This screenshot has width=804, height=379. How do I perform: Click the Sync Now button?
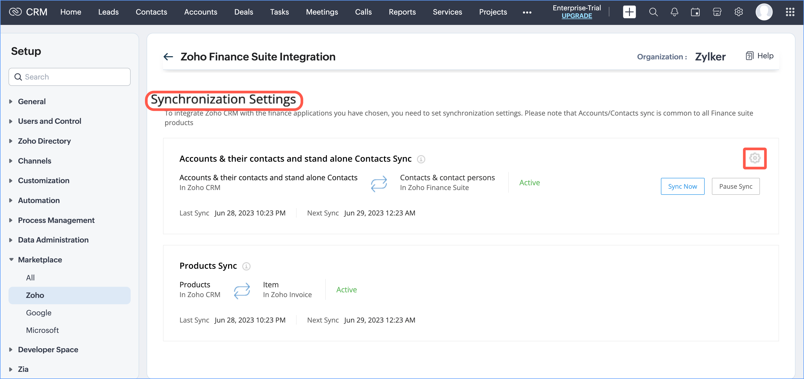pos(682,186)
